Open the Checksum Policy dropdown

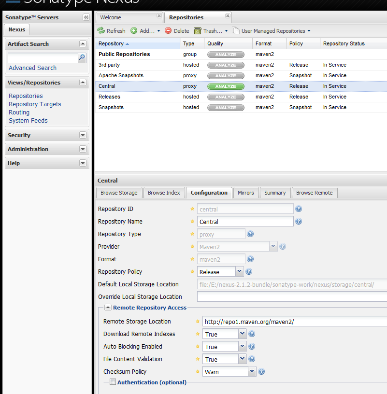click(x=252, y=371)
